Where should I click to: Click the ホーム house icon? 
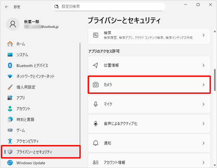(x=10, y=44)
